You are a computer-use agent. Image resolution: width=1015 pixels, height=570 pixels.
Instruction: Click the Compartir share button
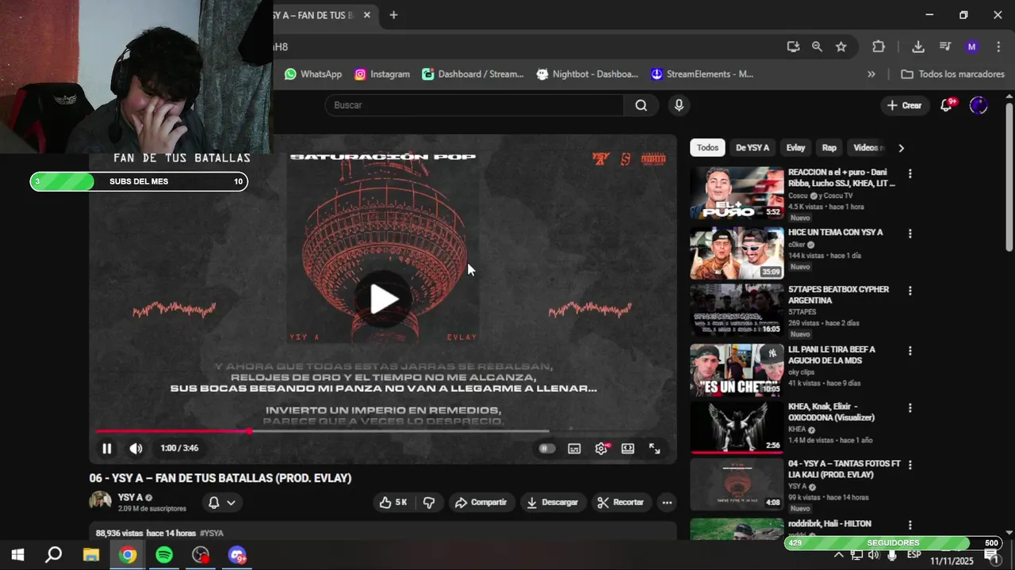481,502
